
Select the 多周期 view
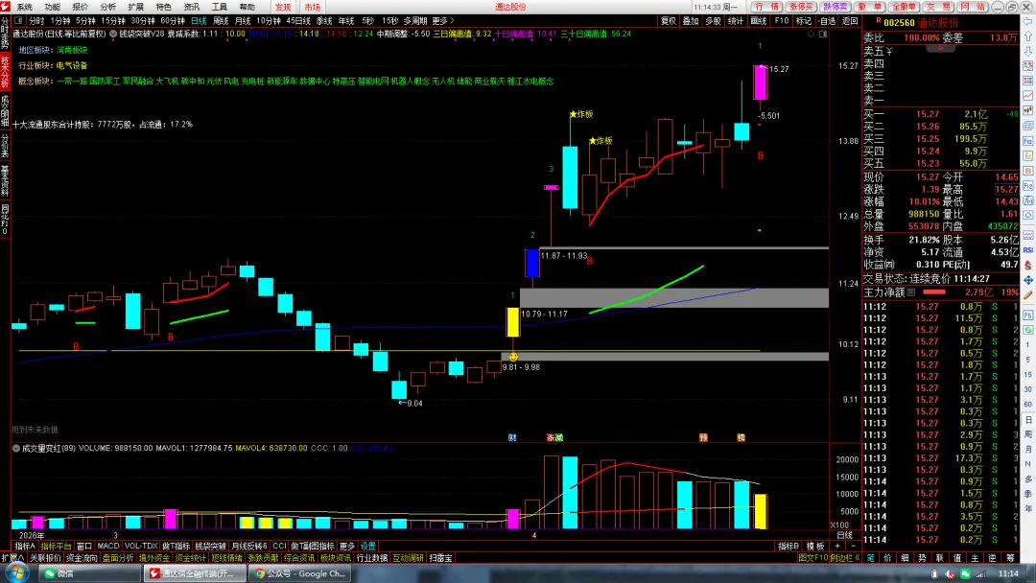(415, 21)
